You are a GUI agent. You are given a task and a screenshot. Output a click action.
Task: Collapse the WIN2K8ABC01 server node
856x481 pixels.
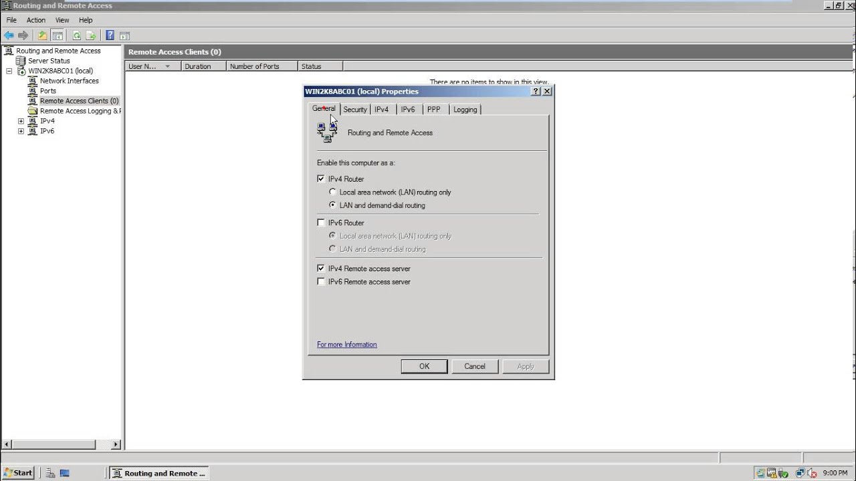click(9, 71)
